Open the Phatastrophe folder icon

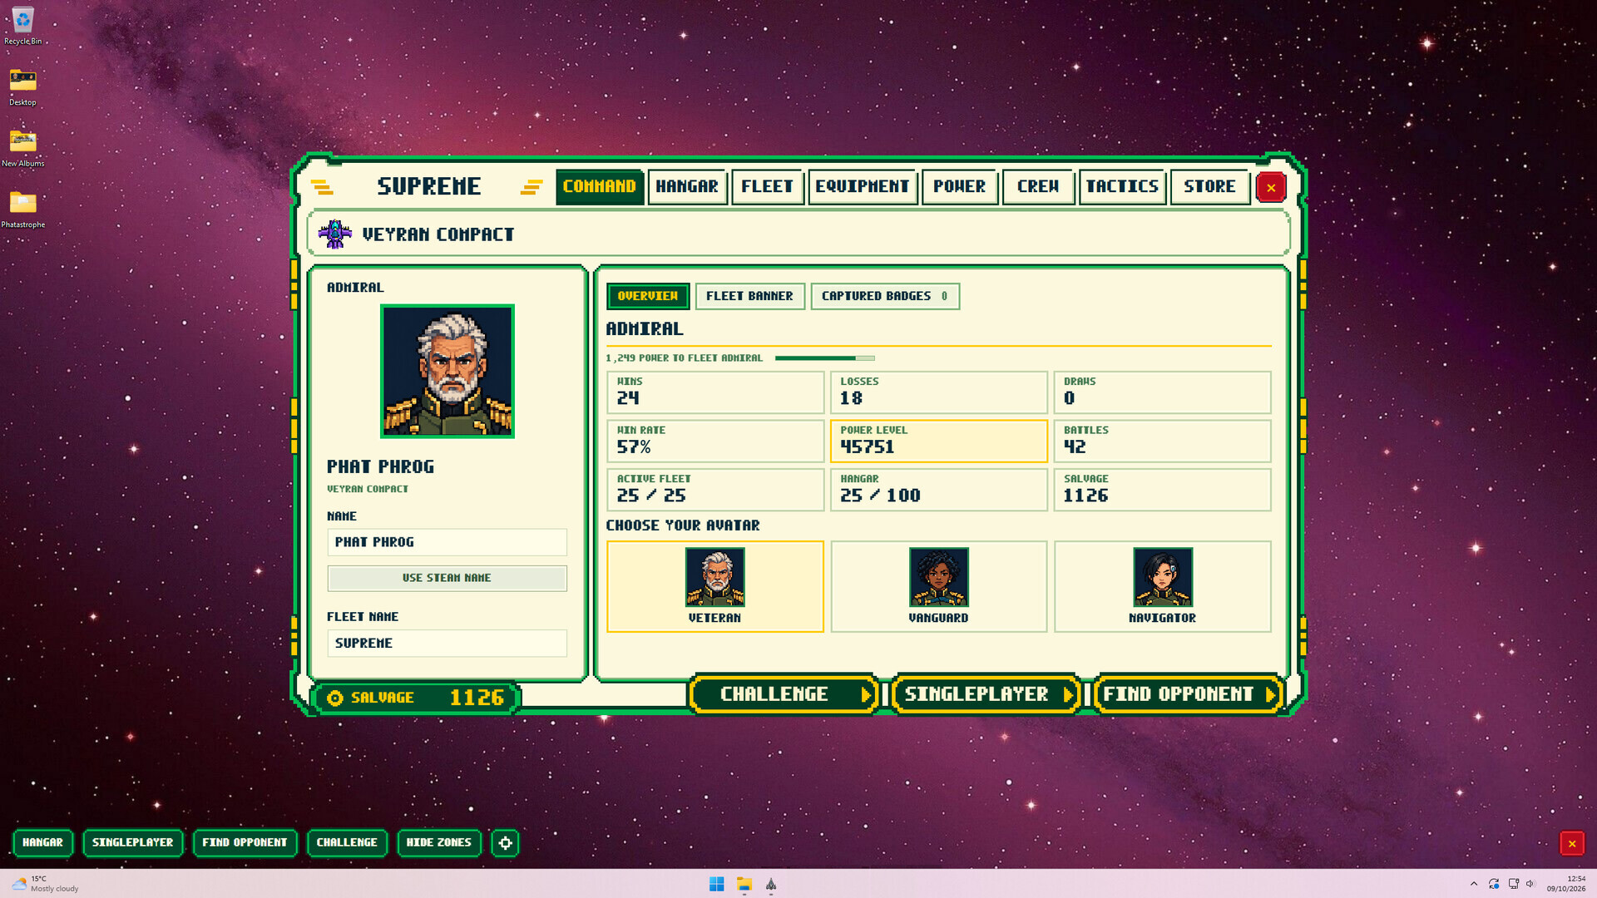point(22,209)
